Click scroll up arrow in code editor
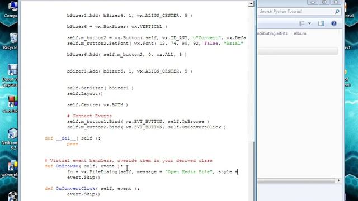The height and width of the screenshot is (201, 358). [251, 4]
